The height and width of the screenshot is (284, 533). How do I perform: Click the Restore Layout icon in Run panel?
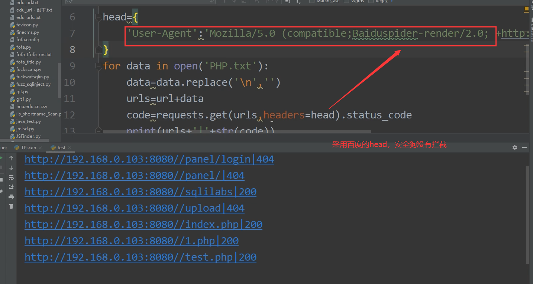click(1, 179)
